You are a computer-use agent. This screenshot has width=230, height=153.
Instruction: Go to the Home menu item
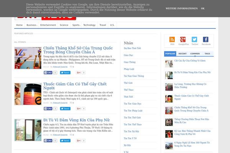click(x=20, y=25)
